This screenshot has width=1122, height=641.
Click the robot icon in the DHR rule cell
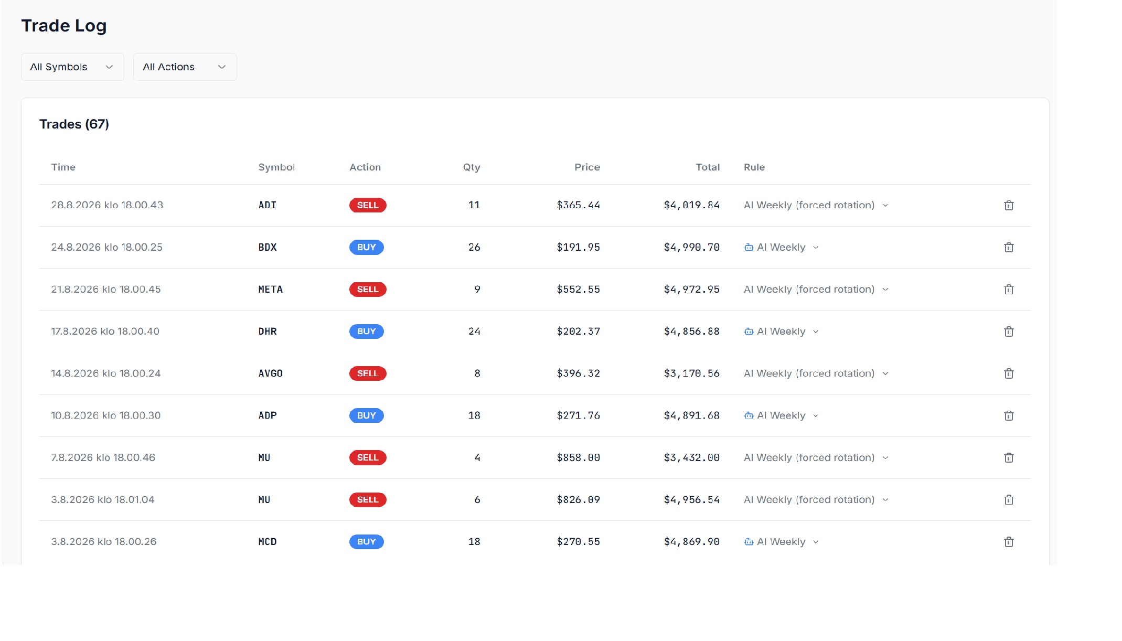[x=749, y=332]
